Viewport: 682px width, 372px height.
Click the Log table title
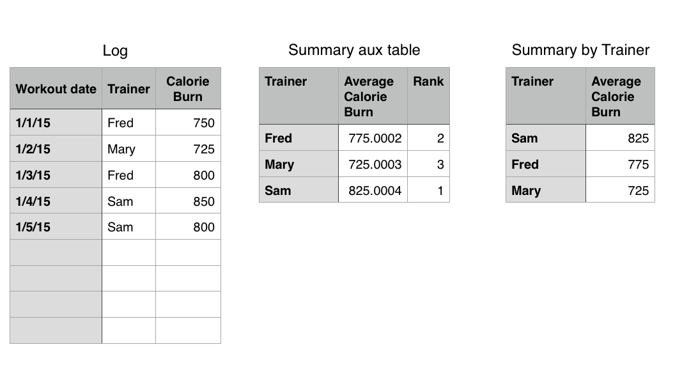pyautogui.click(x=115, y=51)
